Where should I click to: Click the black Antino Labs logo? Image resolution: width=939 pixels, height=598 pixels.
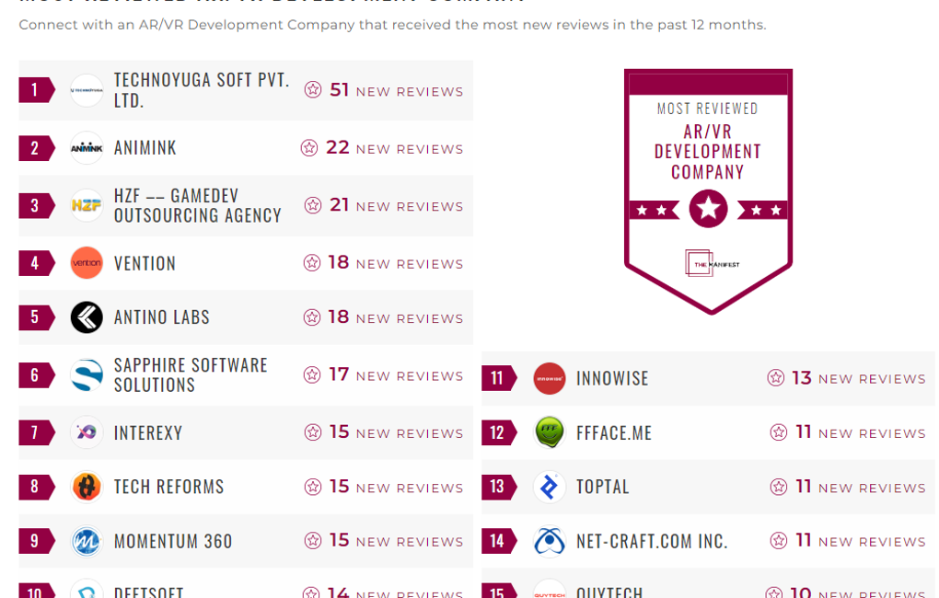(87, 317)
